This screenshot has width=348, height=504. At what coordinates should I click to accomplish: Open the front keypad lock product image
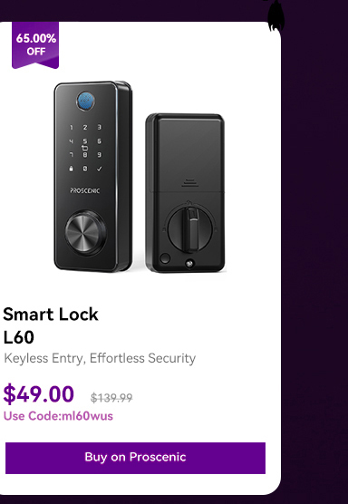point(92,177)
